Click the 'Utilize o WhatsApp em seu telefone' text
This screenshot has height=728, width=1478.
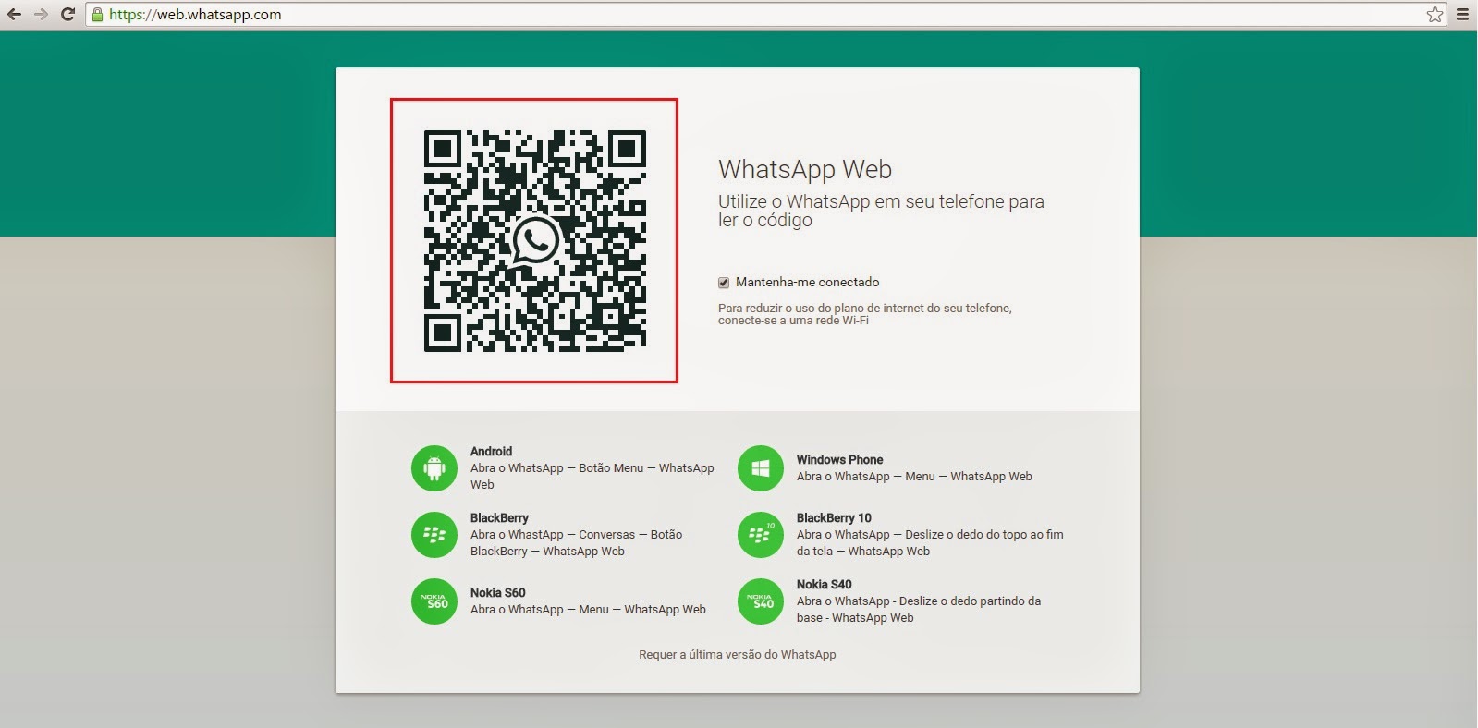881,211
